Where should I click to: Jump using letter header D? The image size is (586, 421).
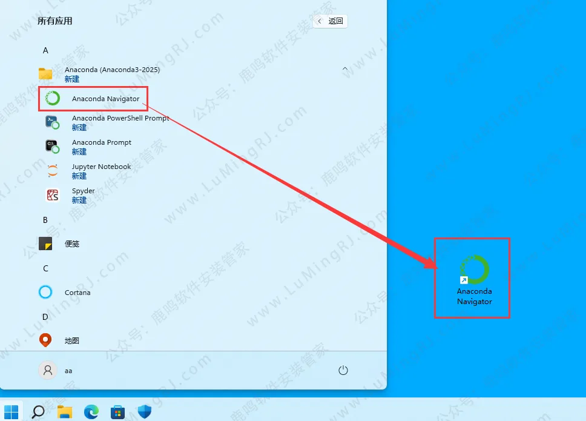[x=45, y=317]
